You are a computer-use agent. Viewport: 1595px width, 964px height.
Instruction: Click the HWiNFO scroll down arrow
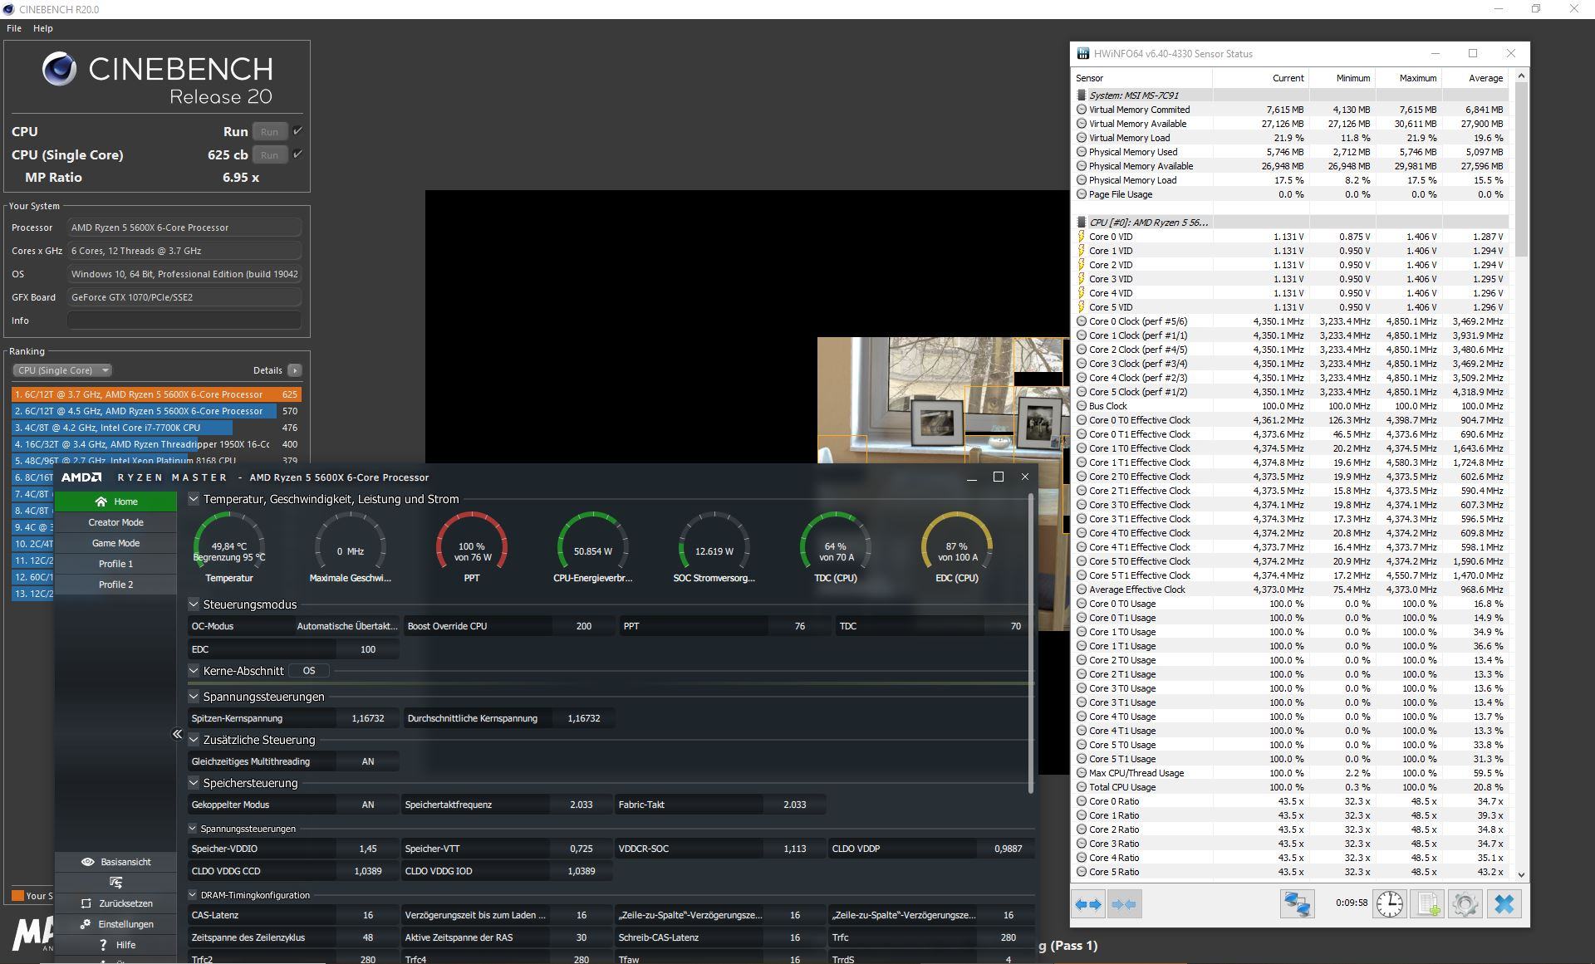click(x=1521, y=874)
